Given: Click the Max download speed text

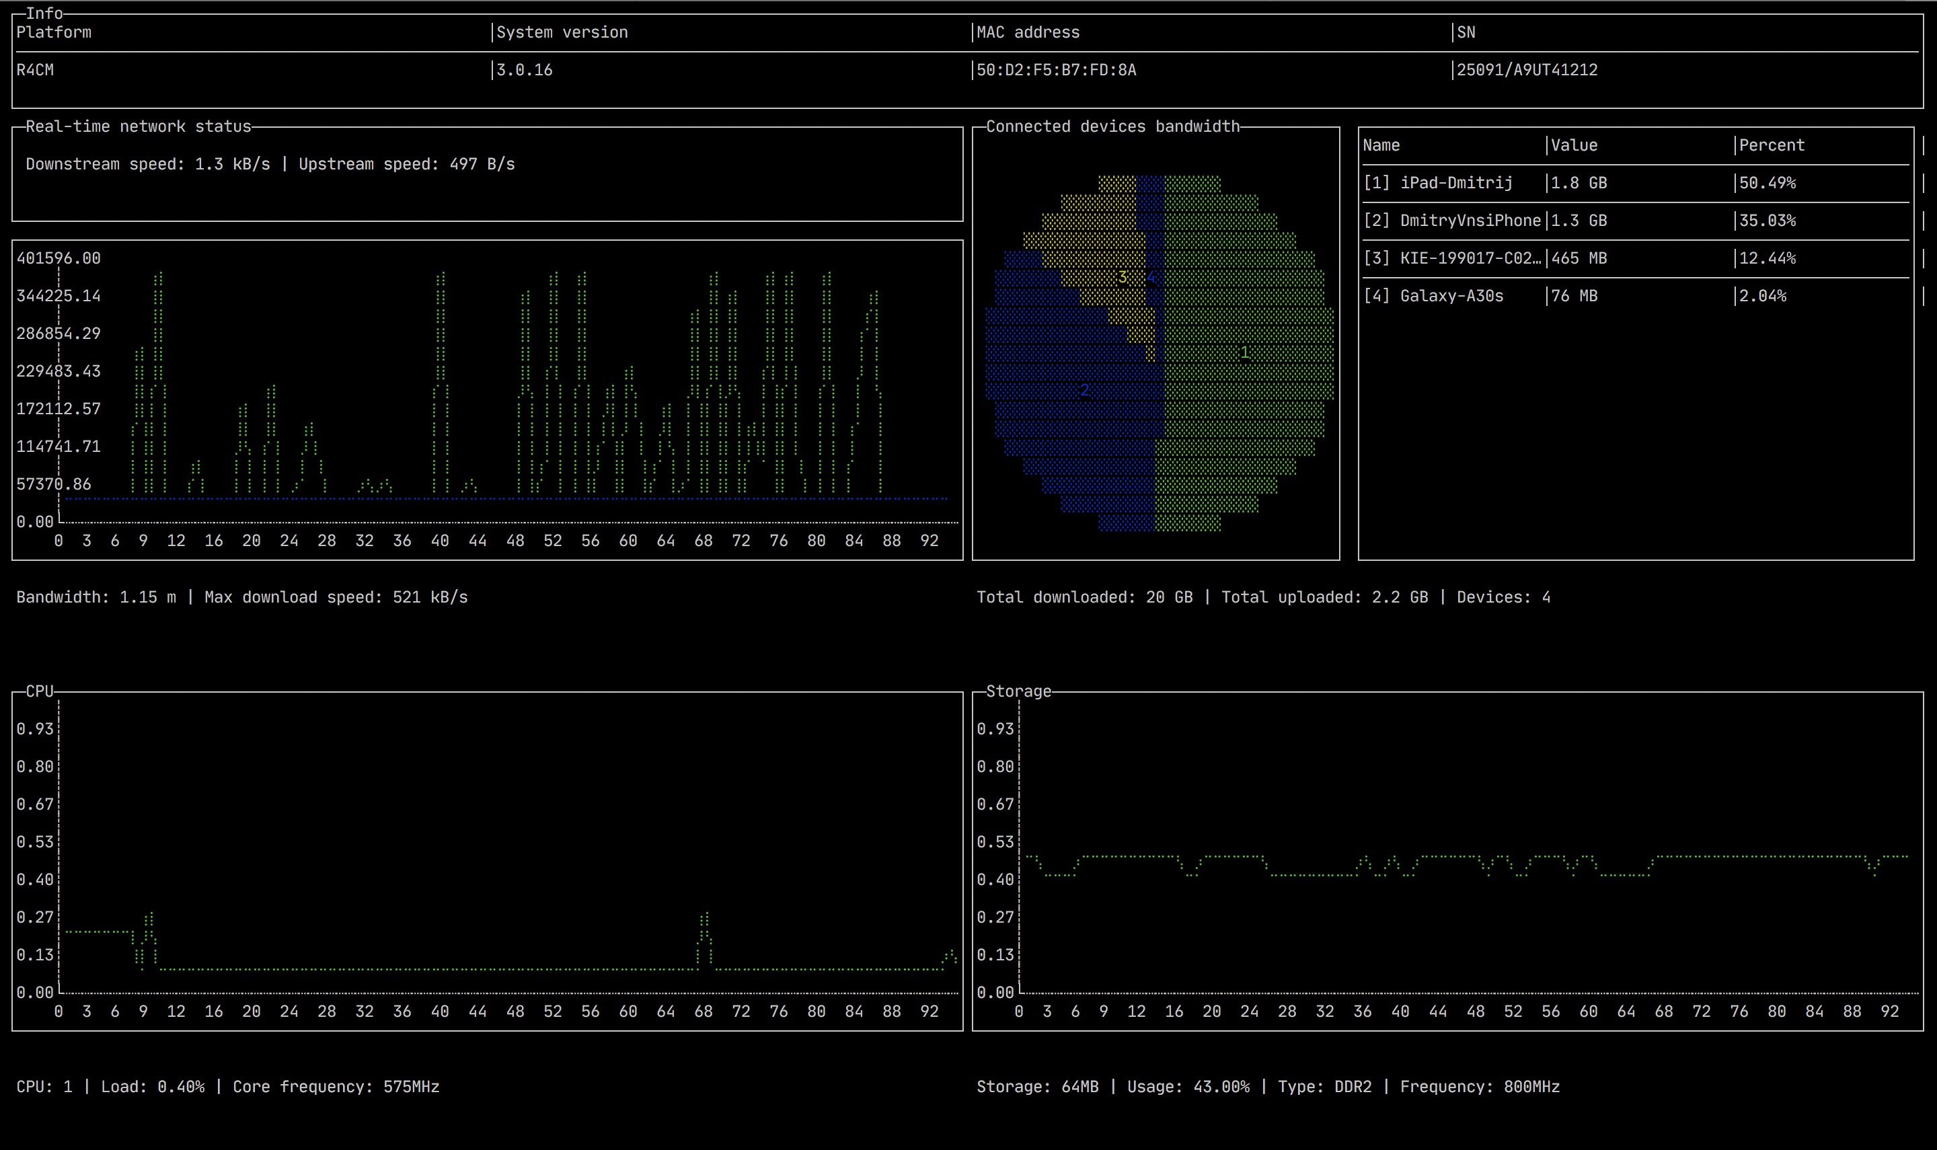Looking at the screenshot, I should (x=336, y=597).
